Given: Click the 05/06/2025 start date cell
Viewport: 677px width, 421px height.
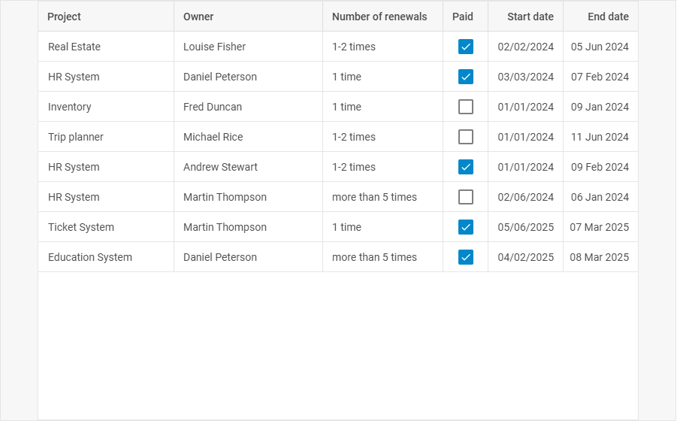Looking at the screenshot, I should tap(525, 227).
